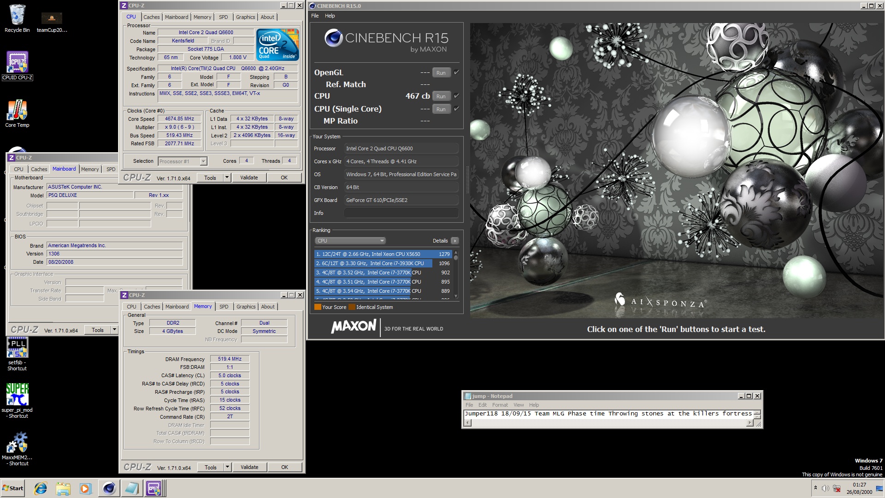Run the CPU benchmark

[x=441, y=96]
